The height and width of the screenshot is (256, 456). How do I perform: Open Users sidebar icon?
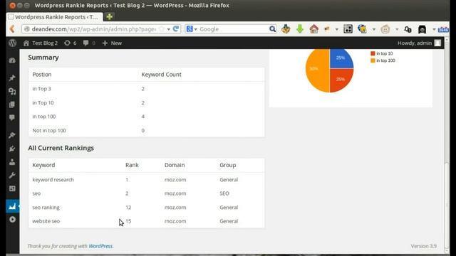(x=12, y=162)
